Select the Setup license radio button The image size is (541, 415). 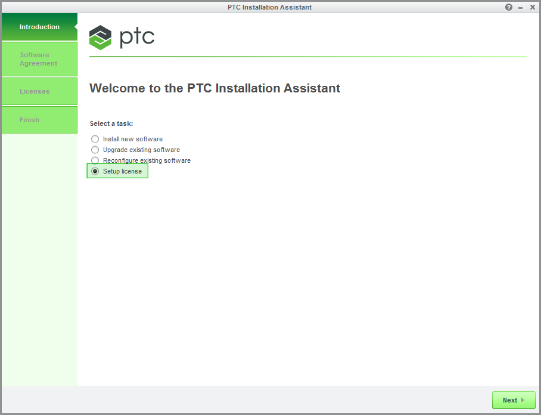95,171
